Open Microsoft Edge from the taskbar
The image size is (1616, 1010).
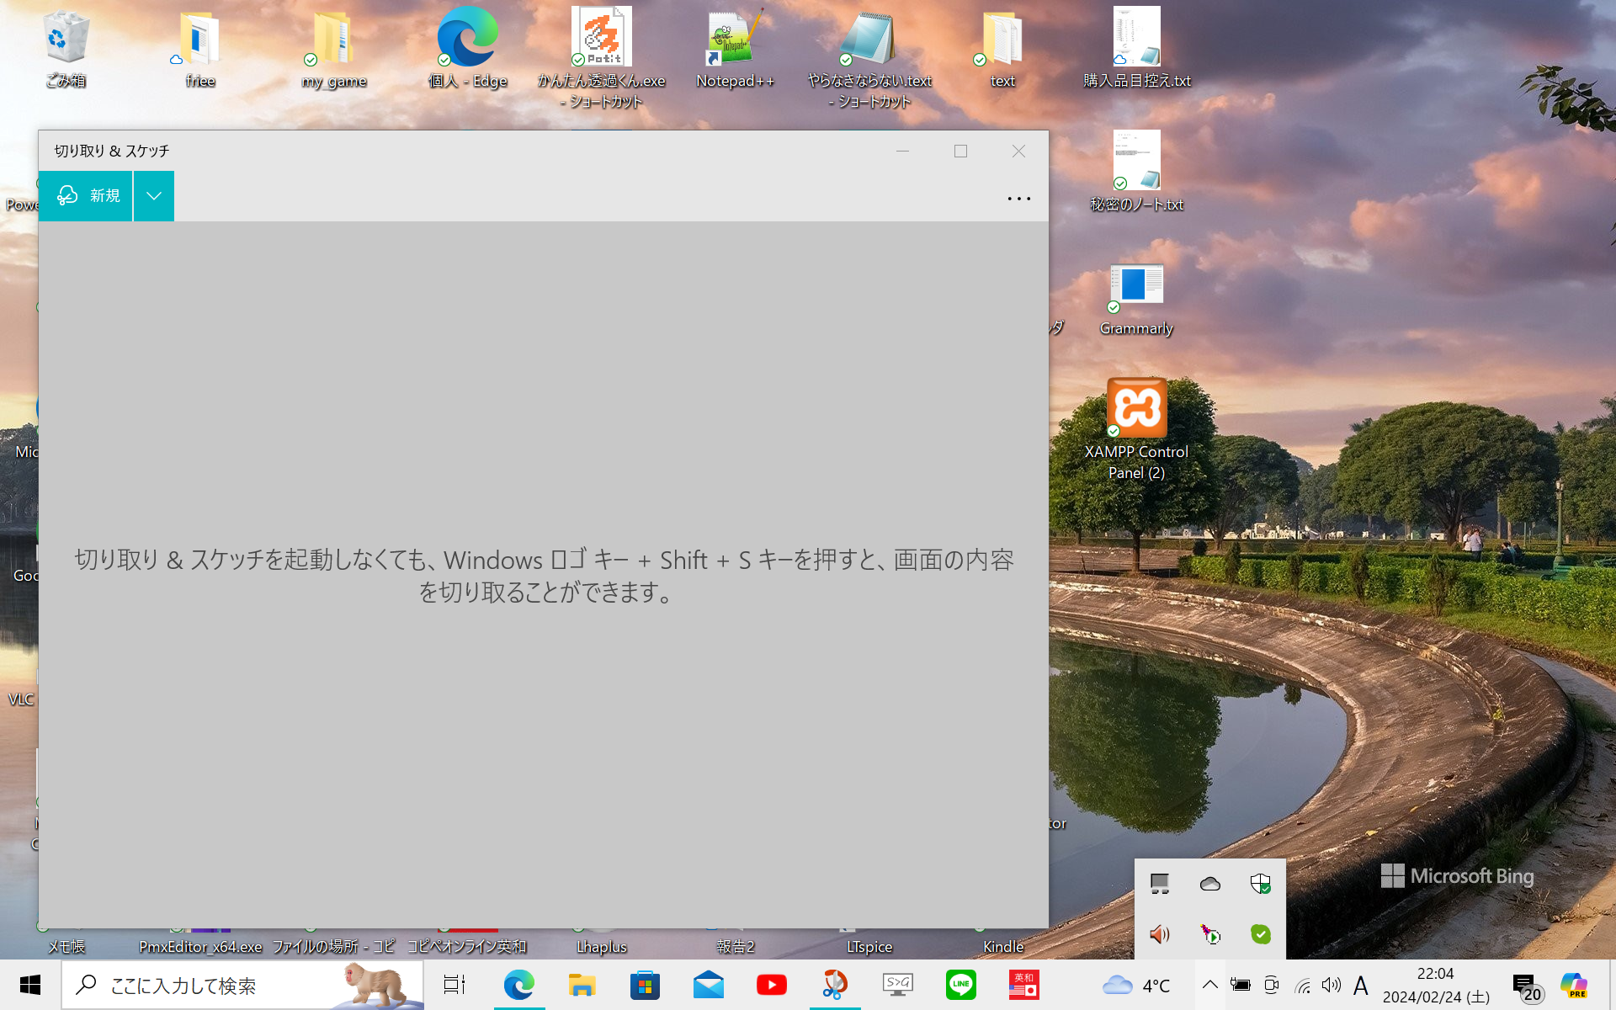coord(518,985)
